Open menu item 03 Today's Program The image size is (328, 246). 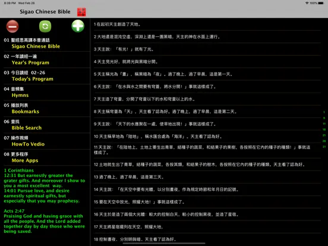pos(47,76)
